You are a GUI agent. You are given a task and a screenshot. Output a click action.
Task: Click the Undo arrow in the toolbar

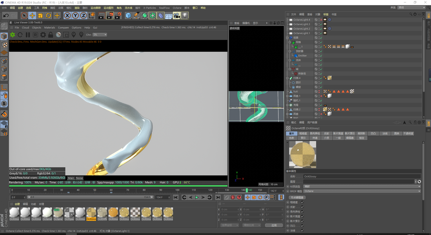[x=6, y=16]
